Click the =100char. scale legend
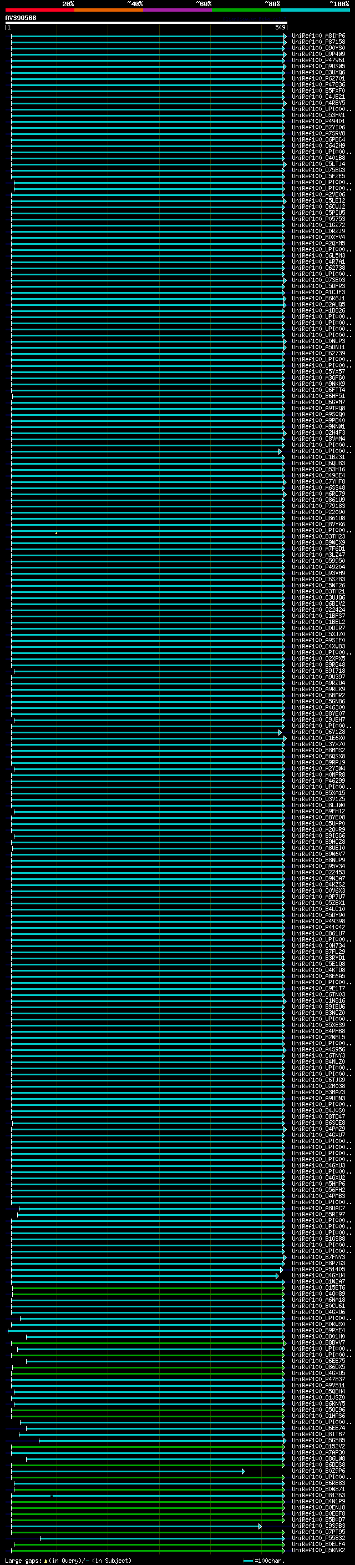 click(263, 1560)
